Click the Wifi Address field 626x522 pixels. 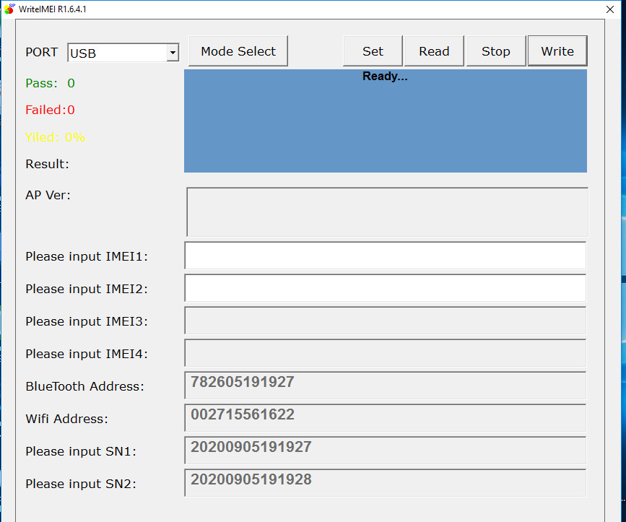pyautogui.click(x=385, y=418)
